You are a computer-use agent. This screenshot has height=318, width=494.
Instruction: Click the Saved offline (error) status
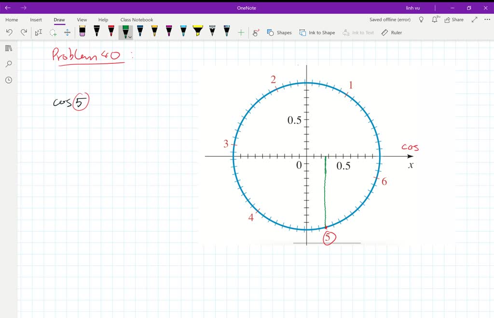[390, 19]
